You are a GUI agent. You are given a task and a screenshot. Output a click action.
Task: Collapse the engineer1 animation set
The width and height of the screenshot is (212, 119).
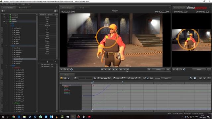tap(6, 21)
